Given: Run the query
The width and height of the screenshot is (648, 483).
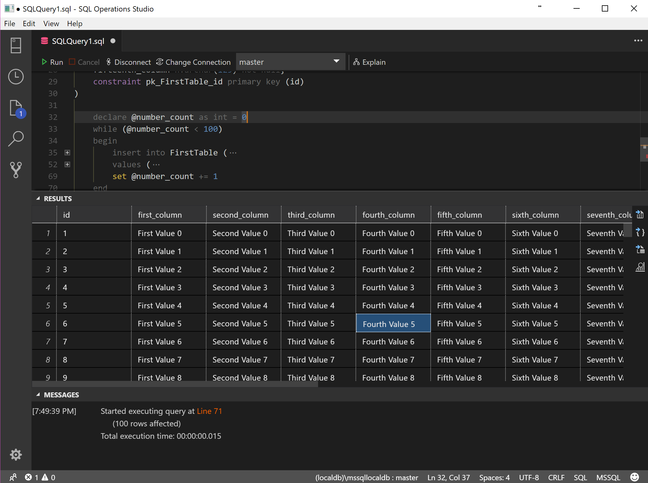Looking at the screenshot, I should click(x=52, y=62).
